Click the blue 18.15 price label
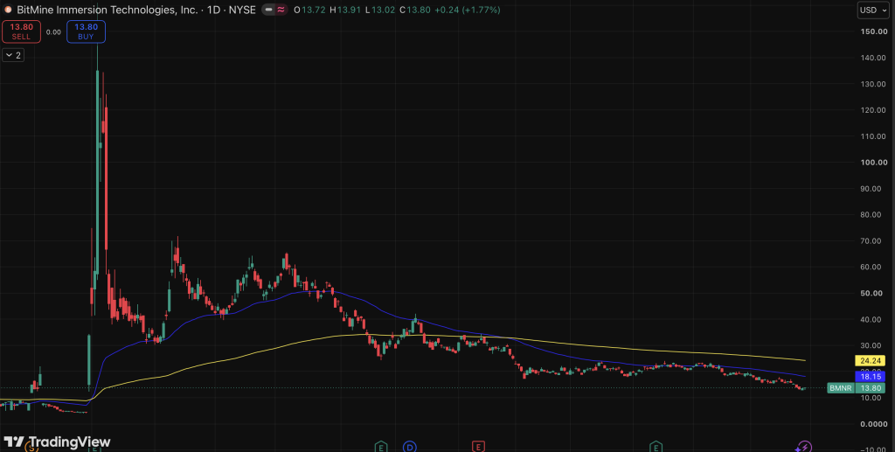895x452 pixels. click(x=870, y=377)
